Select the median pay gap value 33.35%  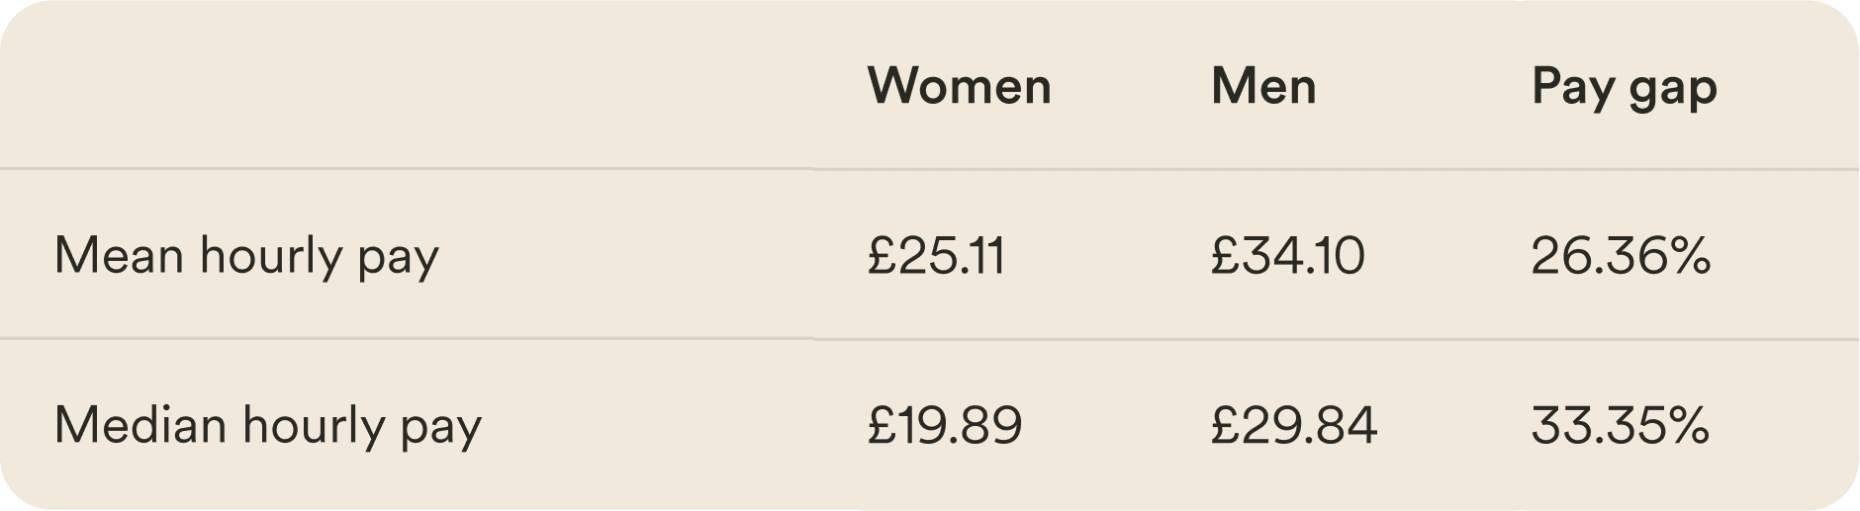coord(1621,426)
